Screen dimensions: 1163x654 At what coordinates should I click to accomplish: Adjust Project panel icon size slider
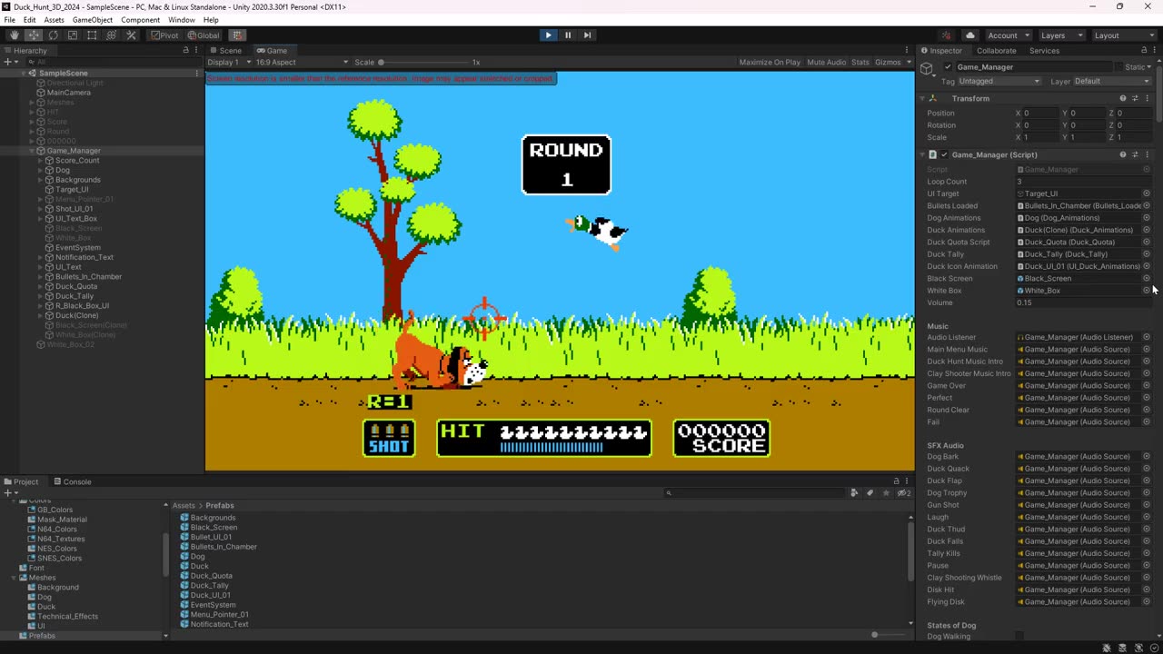pos(874,635)
